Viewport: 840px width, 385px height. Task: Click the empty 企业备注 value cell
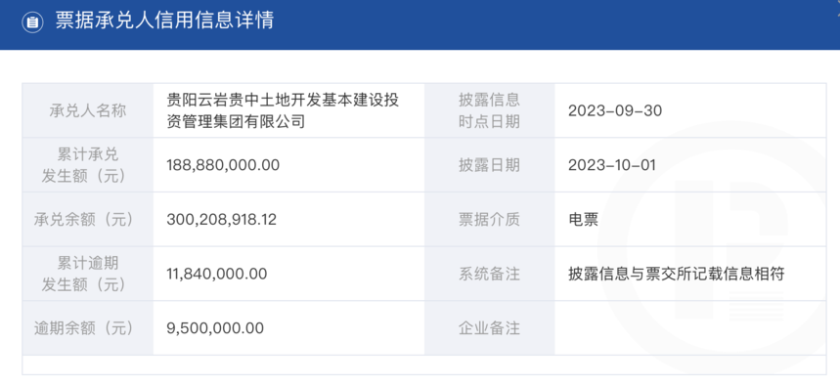tap(690, 327)
